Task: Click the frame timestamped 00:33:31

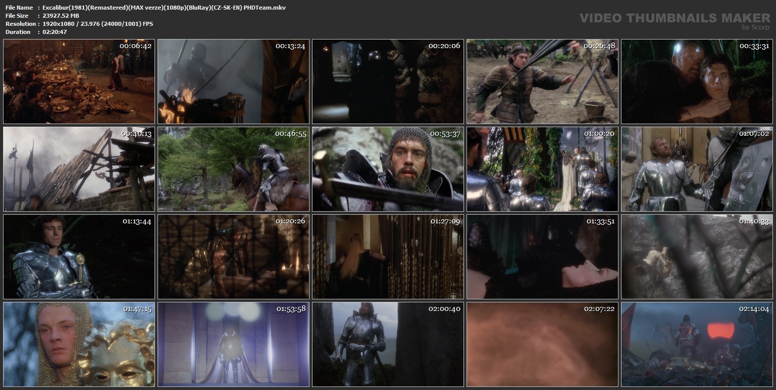Action: 697,82
